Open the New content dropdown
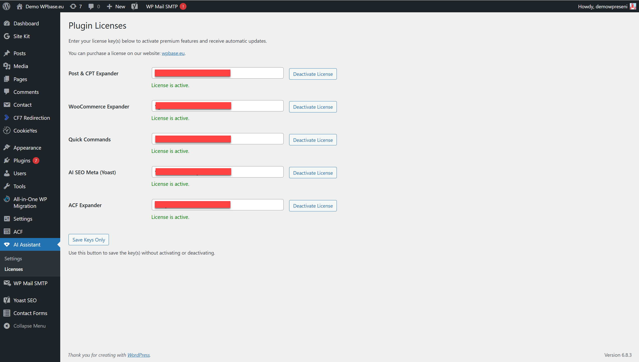Viewport: 639px width, 362px height. point(116,6)
